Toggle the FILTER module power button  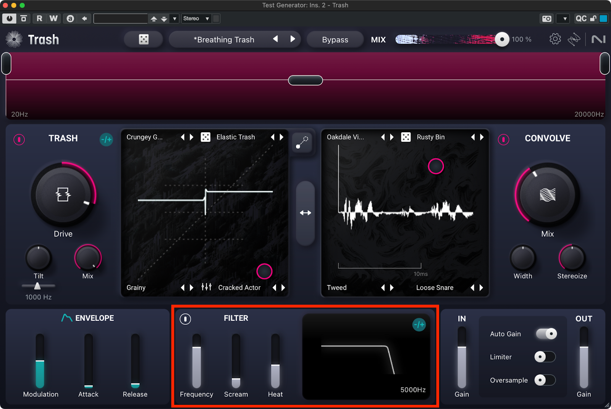tap(185, 319)
